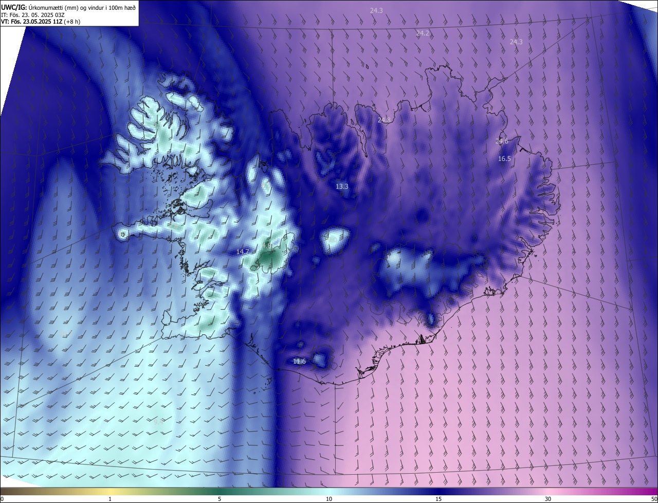Click the colorbar tick label 10
Image resolution: width=658 pixels, height=503 pixels.
point(329,499)
